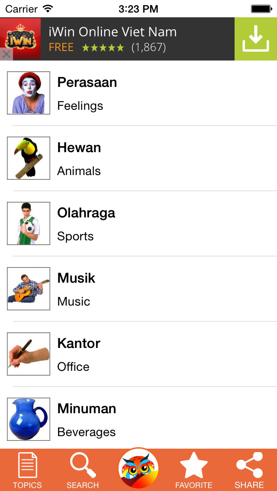Tap the five-star rating on the ad

pos(103,48)
